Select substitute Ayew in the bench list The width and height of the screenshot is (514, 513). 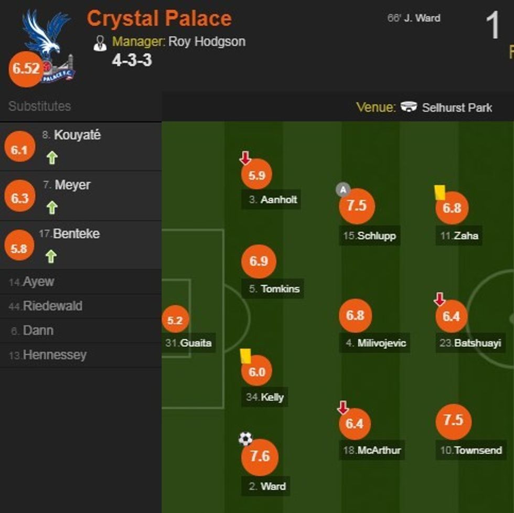click(38, 282)
